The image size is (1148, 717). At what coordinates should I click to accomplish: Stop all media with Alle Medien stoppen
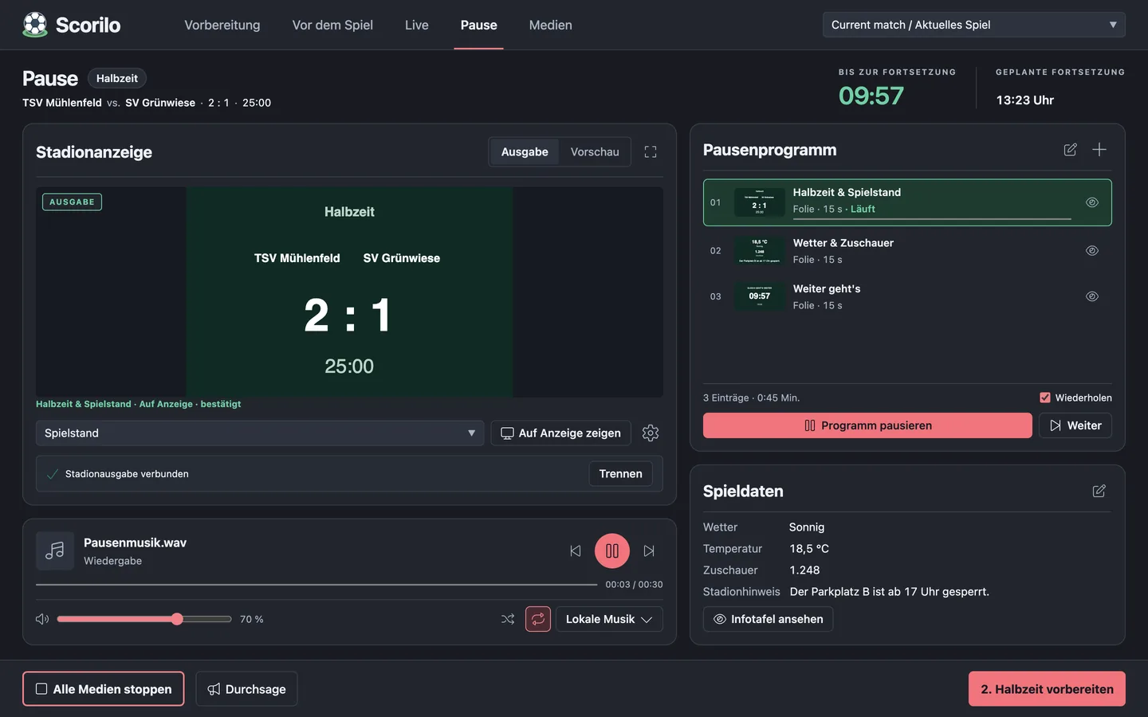click(x=104, y=689)
